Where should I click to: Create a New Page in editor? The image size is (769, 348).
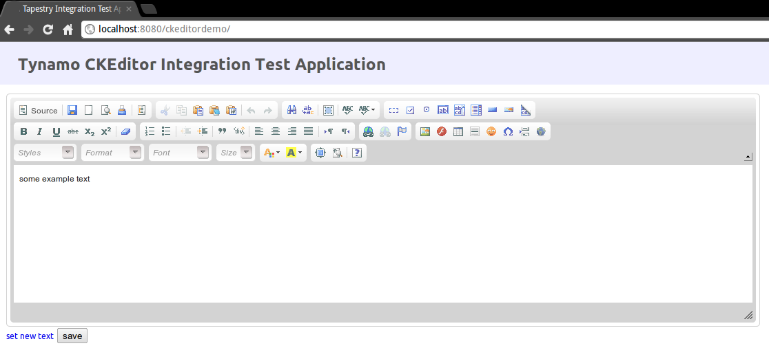pyautogui.click(x=89, y=111)
